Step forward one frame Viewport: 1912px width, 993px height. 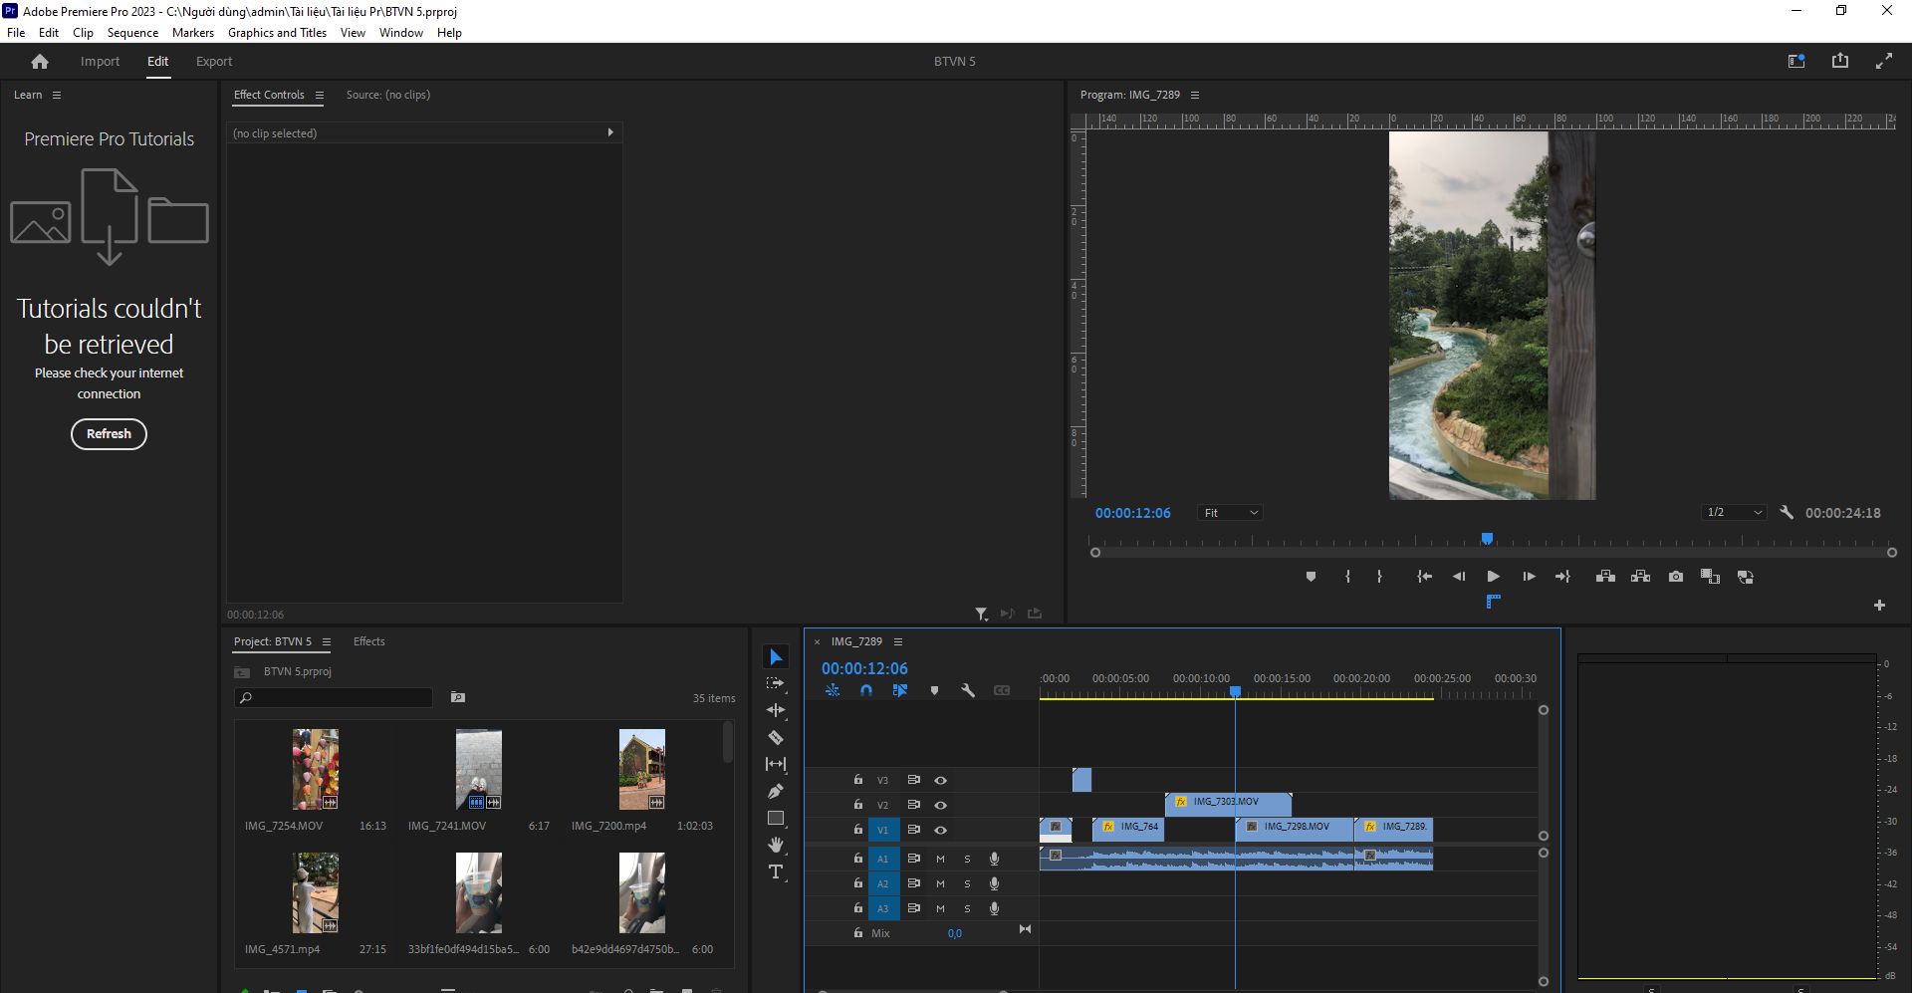[x=1529, y=577]
